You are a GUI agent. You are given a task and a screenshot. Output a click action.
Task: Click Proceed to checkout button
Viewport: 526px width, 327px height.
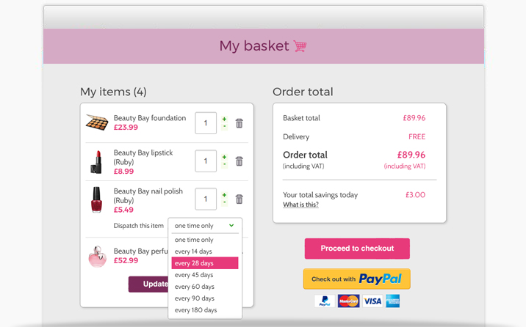click(x=357, y=249)
